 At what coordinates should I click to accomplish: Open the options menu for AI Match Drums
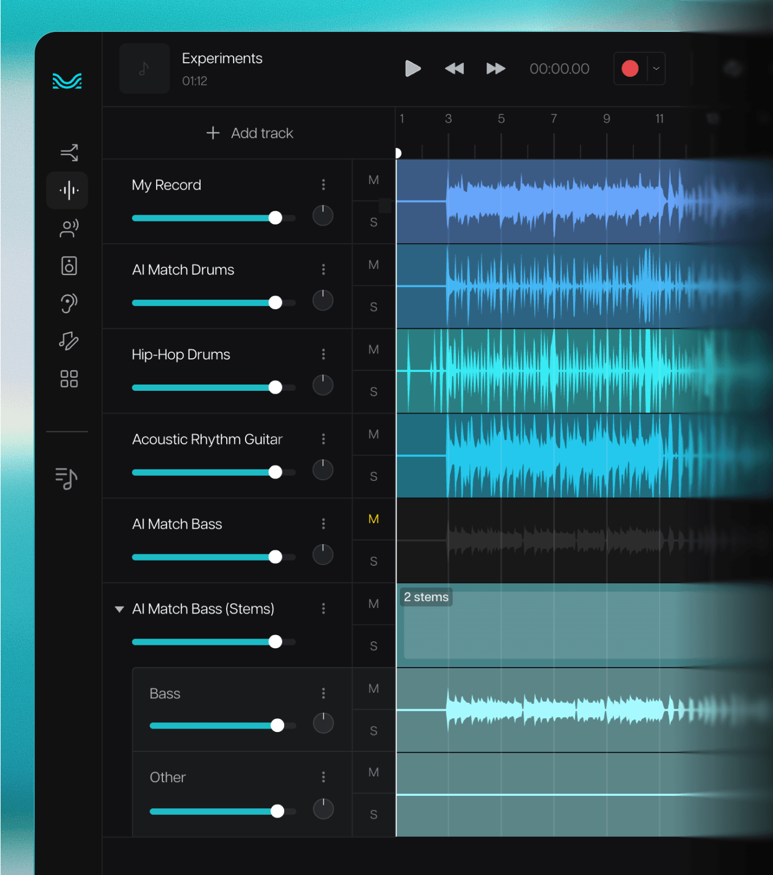point(324,269)
